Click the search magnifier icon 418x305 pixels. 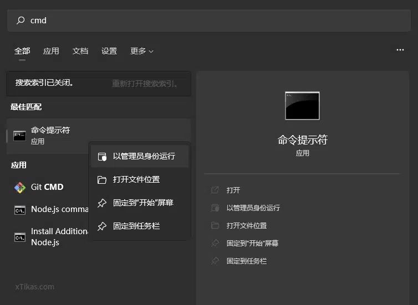point(21,20)
